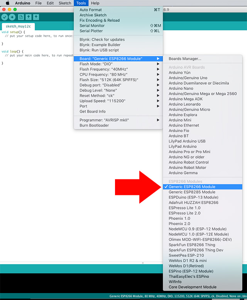Switch to the sketch_may12c tab
247x300 pixels.
(18, 27)
